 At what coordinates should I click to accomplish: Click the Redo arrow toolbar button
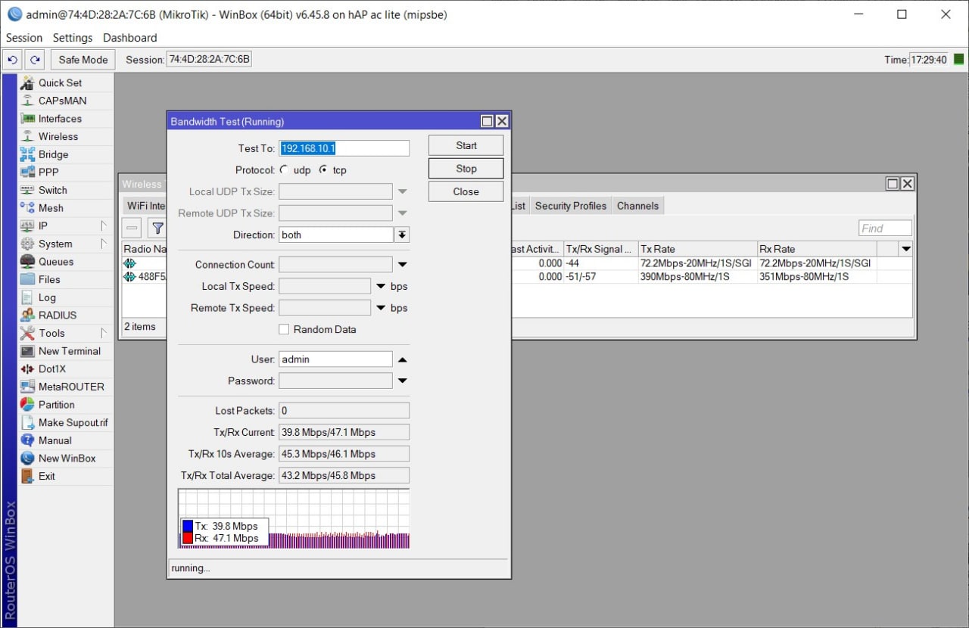(x=35, y=60)
